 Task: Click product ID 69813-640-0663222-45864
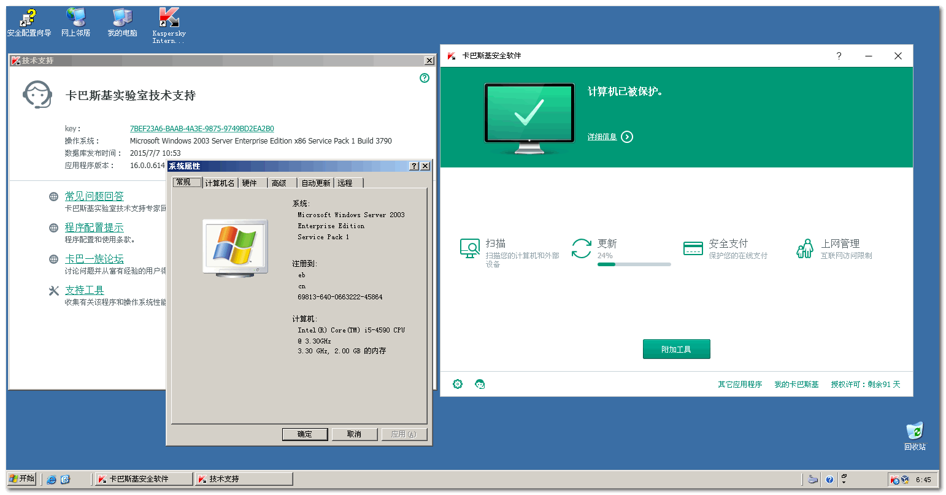click(340, 297)
